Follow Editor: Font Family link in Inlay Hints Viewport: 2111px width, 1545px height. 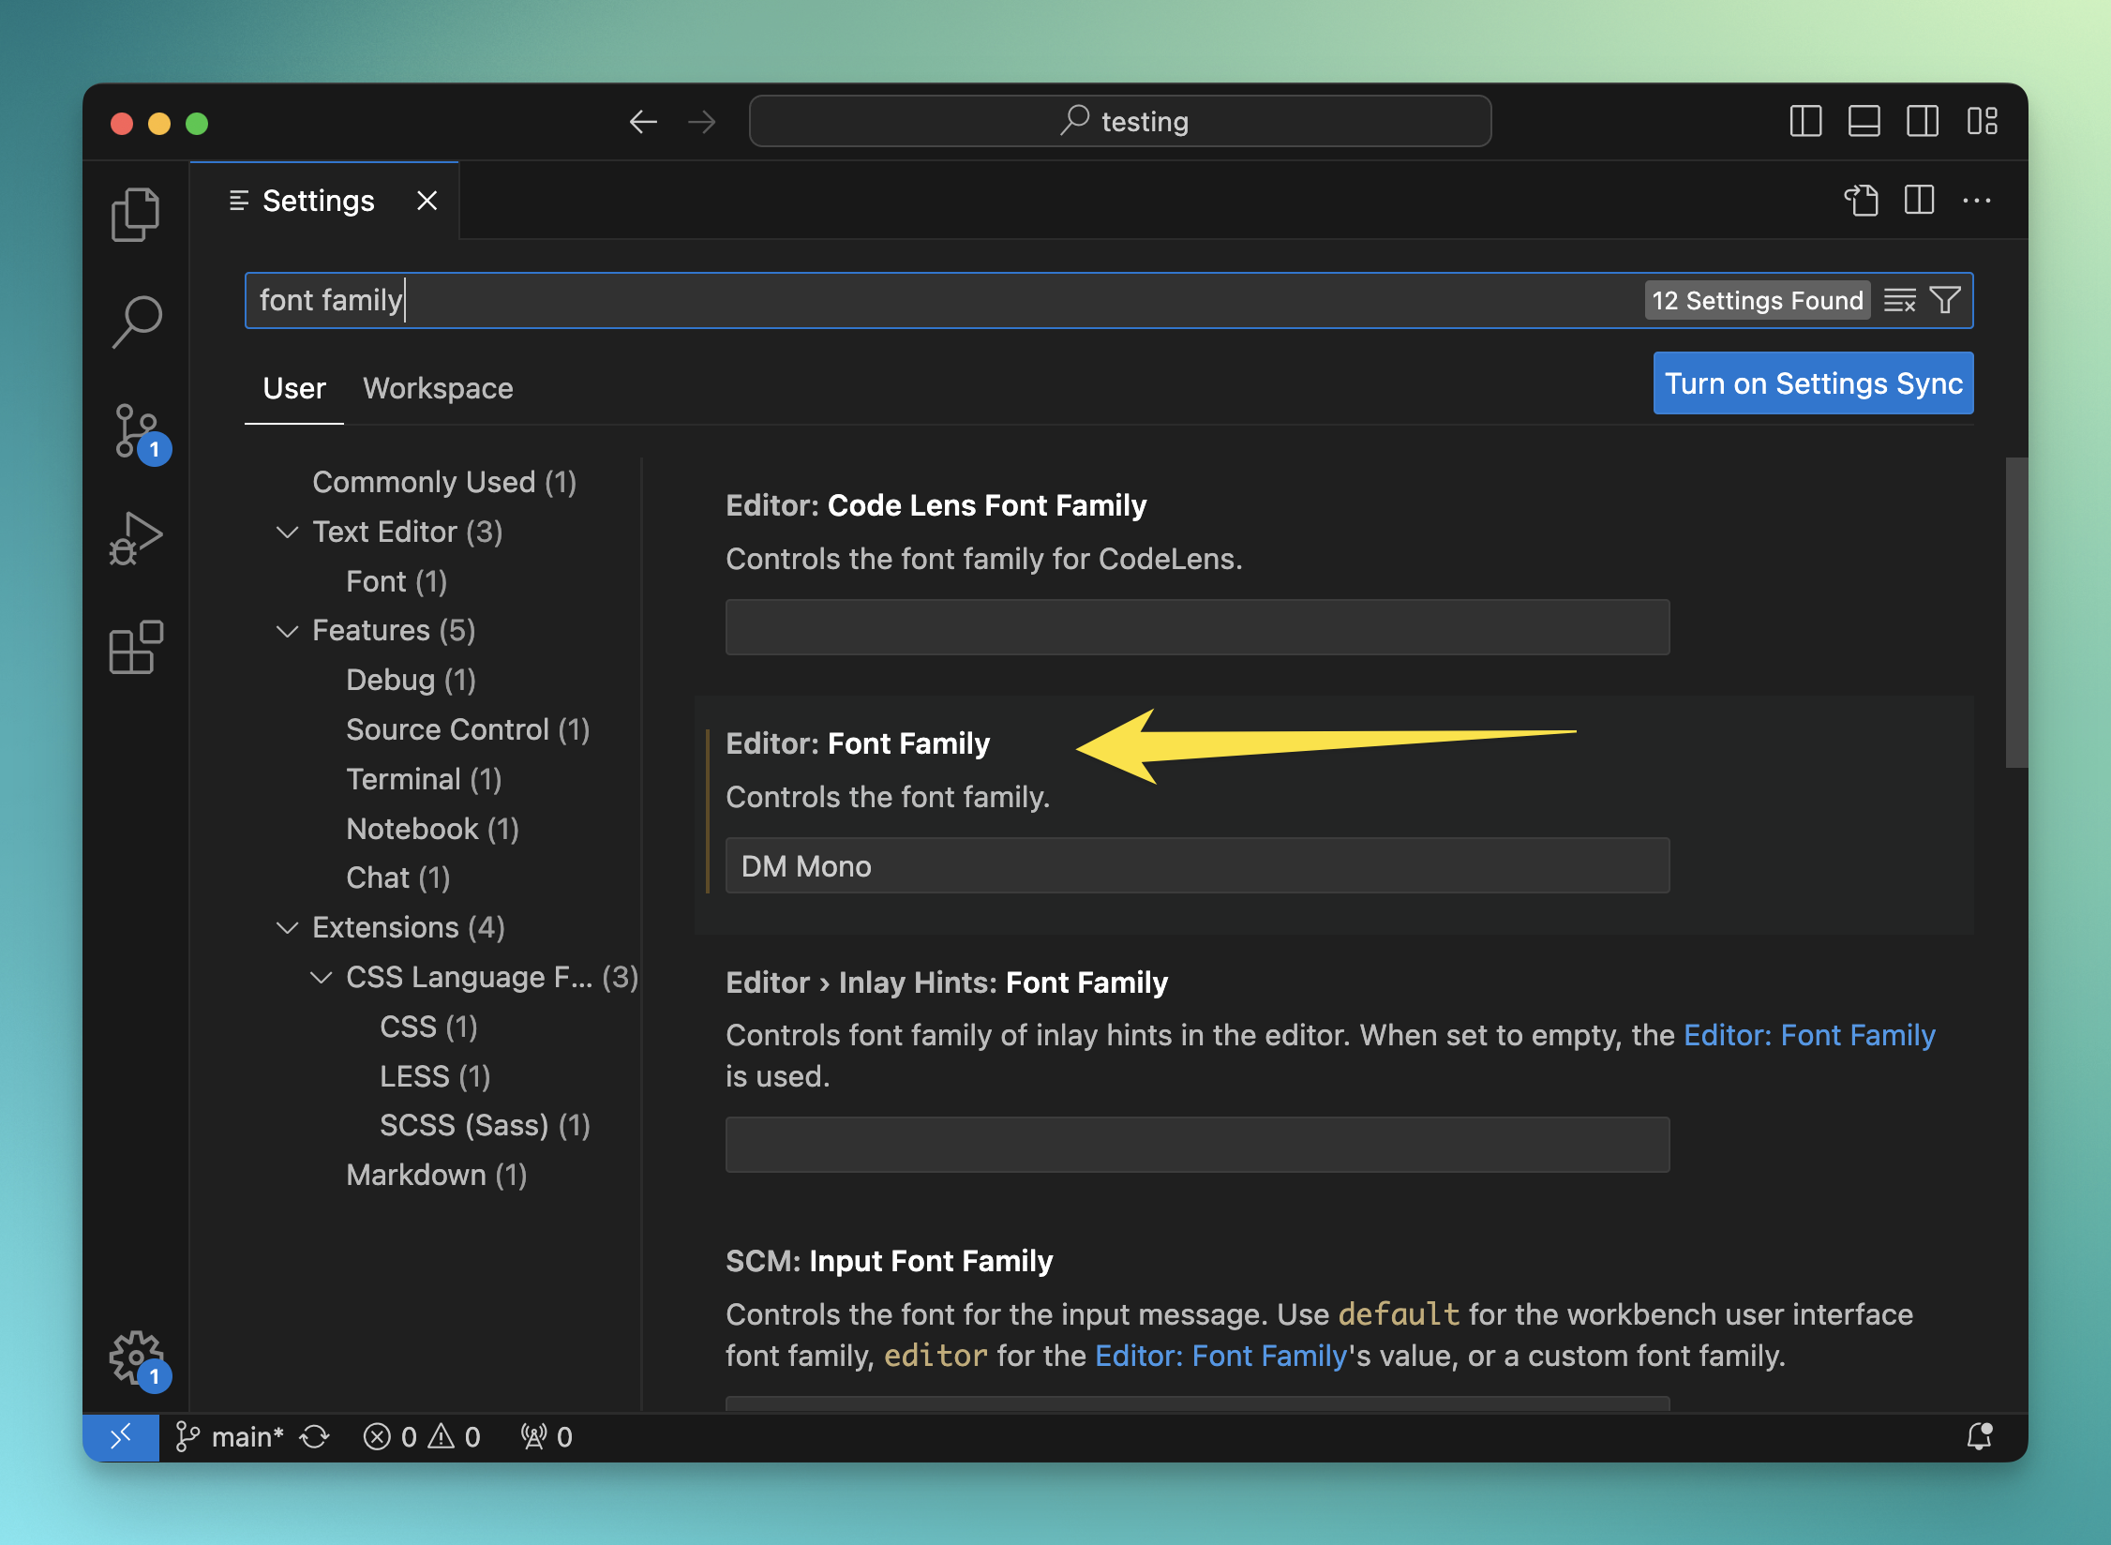click(x=1809, y=1036)
